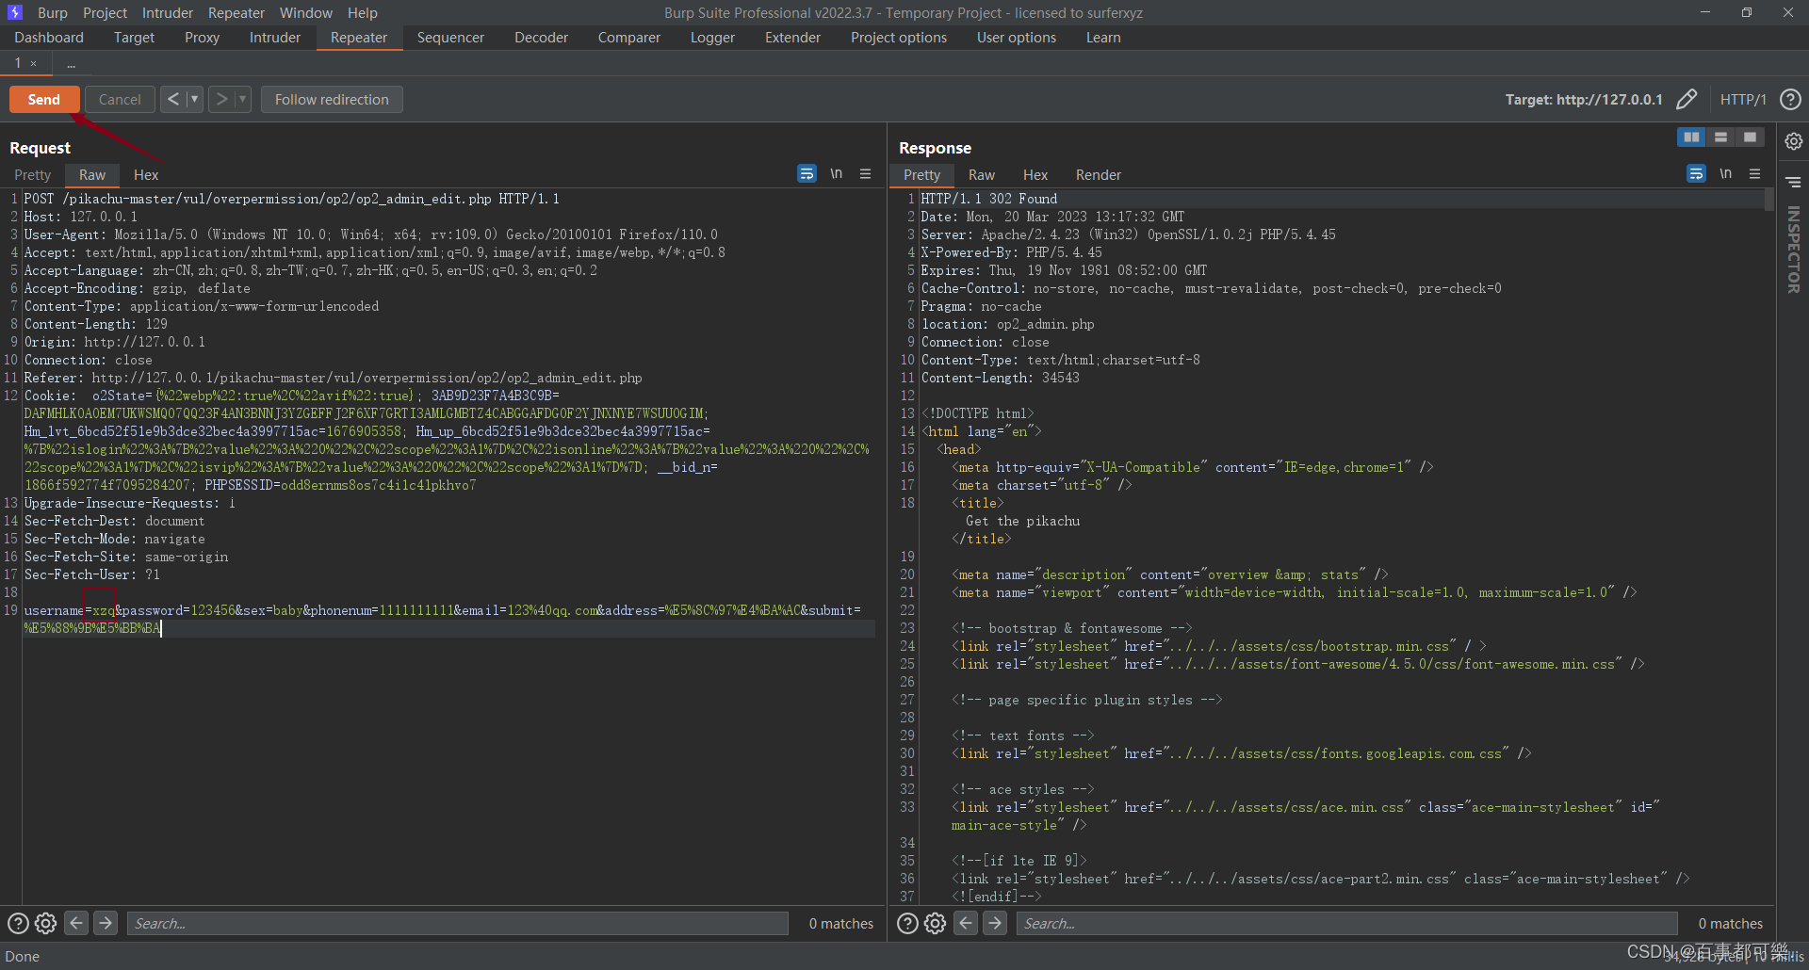
Task: Select side-by-side layout icon
Action: 1692,137
